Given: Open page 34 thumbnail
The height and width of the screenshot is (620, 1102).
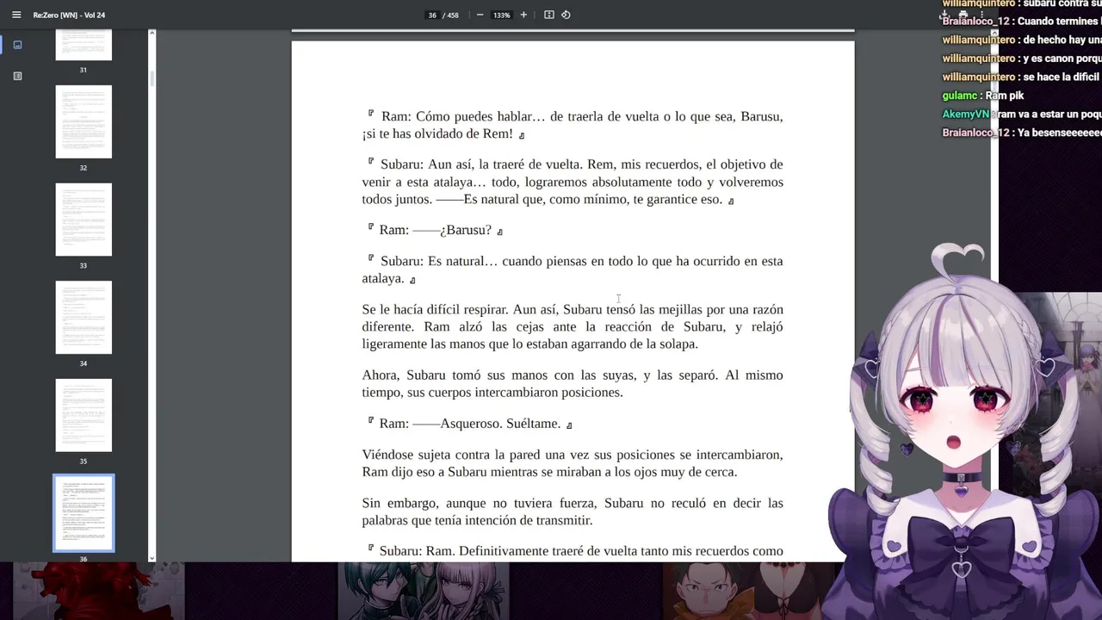Looking at the screenshot, I should tap(84, 317).
